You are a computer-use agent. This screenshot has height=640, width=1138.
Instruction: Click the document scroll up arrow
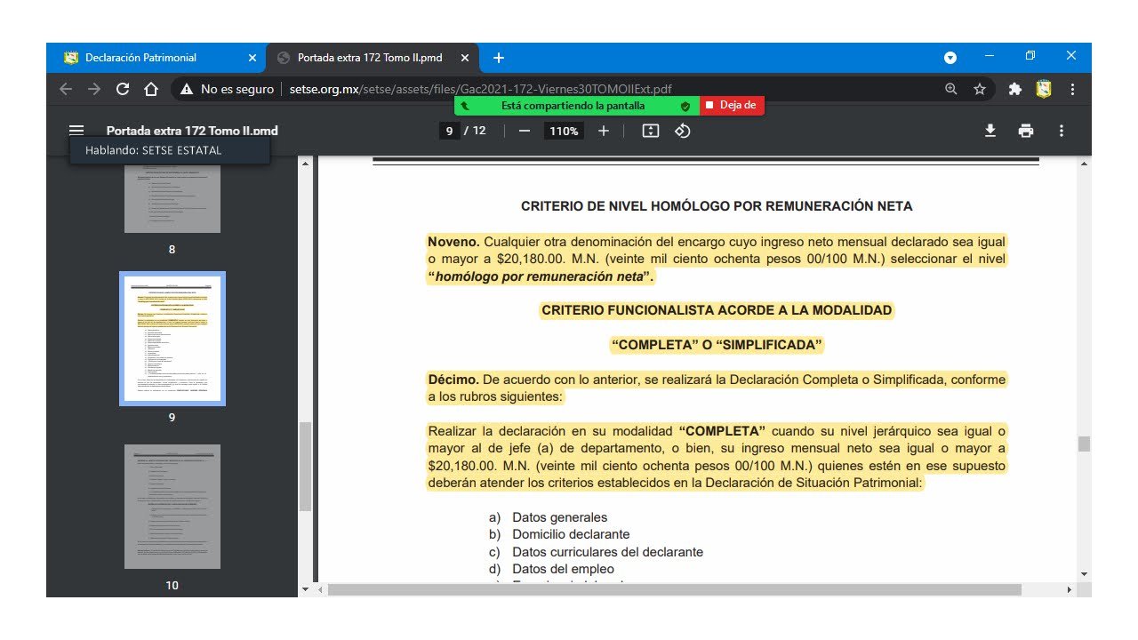1084,164
